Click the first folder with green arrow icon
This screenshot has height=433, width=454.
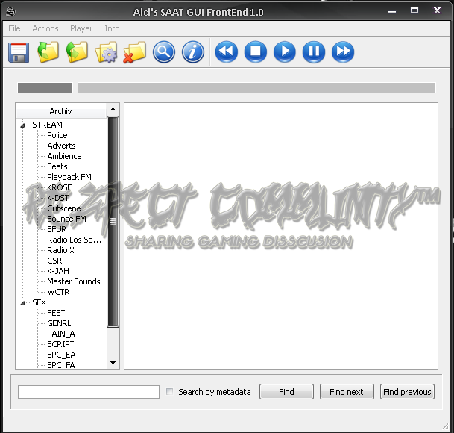48,52
